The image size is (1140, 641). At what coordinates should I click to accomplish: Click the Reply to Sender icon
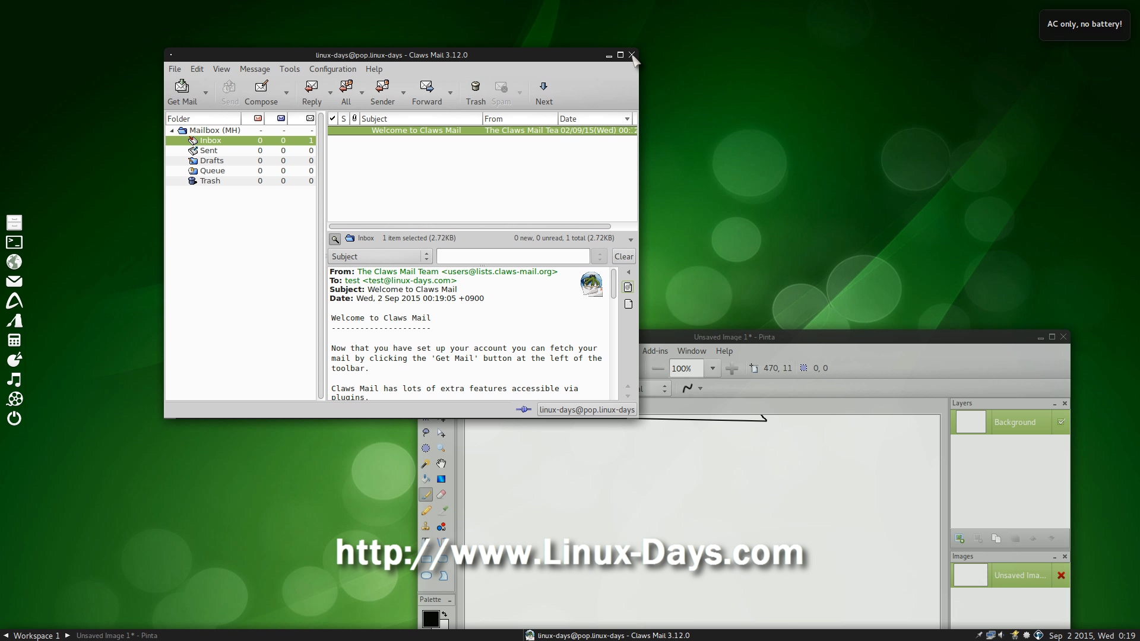(x=382, y=87)
